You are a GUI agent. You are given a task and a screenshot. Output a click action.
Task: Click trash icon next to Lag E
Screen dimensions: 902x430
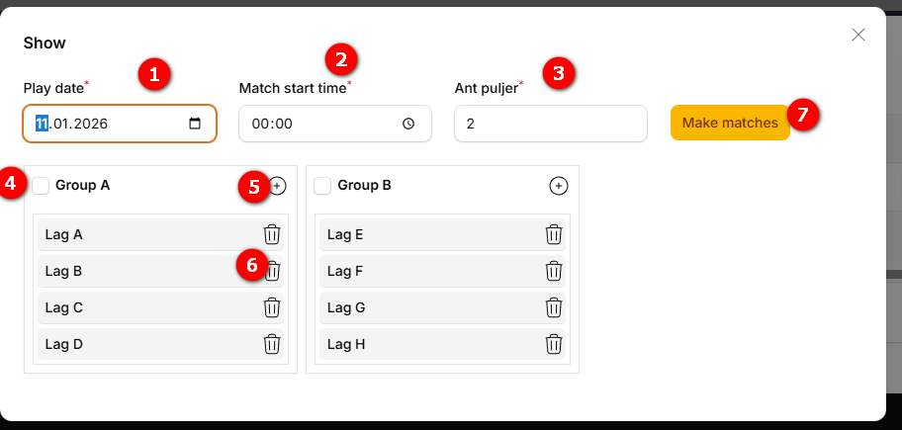554,234
